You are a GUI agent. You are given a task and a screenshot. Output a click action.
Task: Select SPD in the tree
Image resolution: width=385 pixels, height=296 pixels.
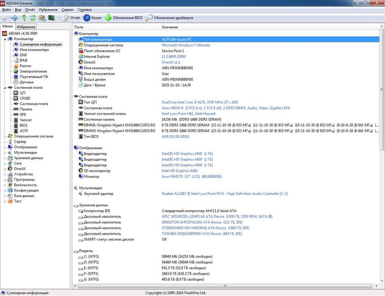tap(23, 114)
